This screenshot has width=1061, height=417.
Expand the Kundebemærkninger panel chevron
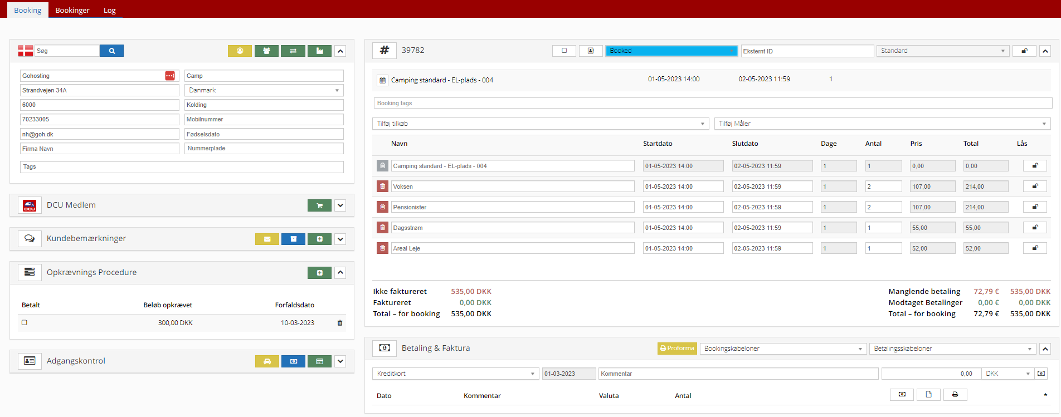pos(340,239)
